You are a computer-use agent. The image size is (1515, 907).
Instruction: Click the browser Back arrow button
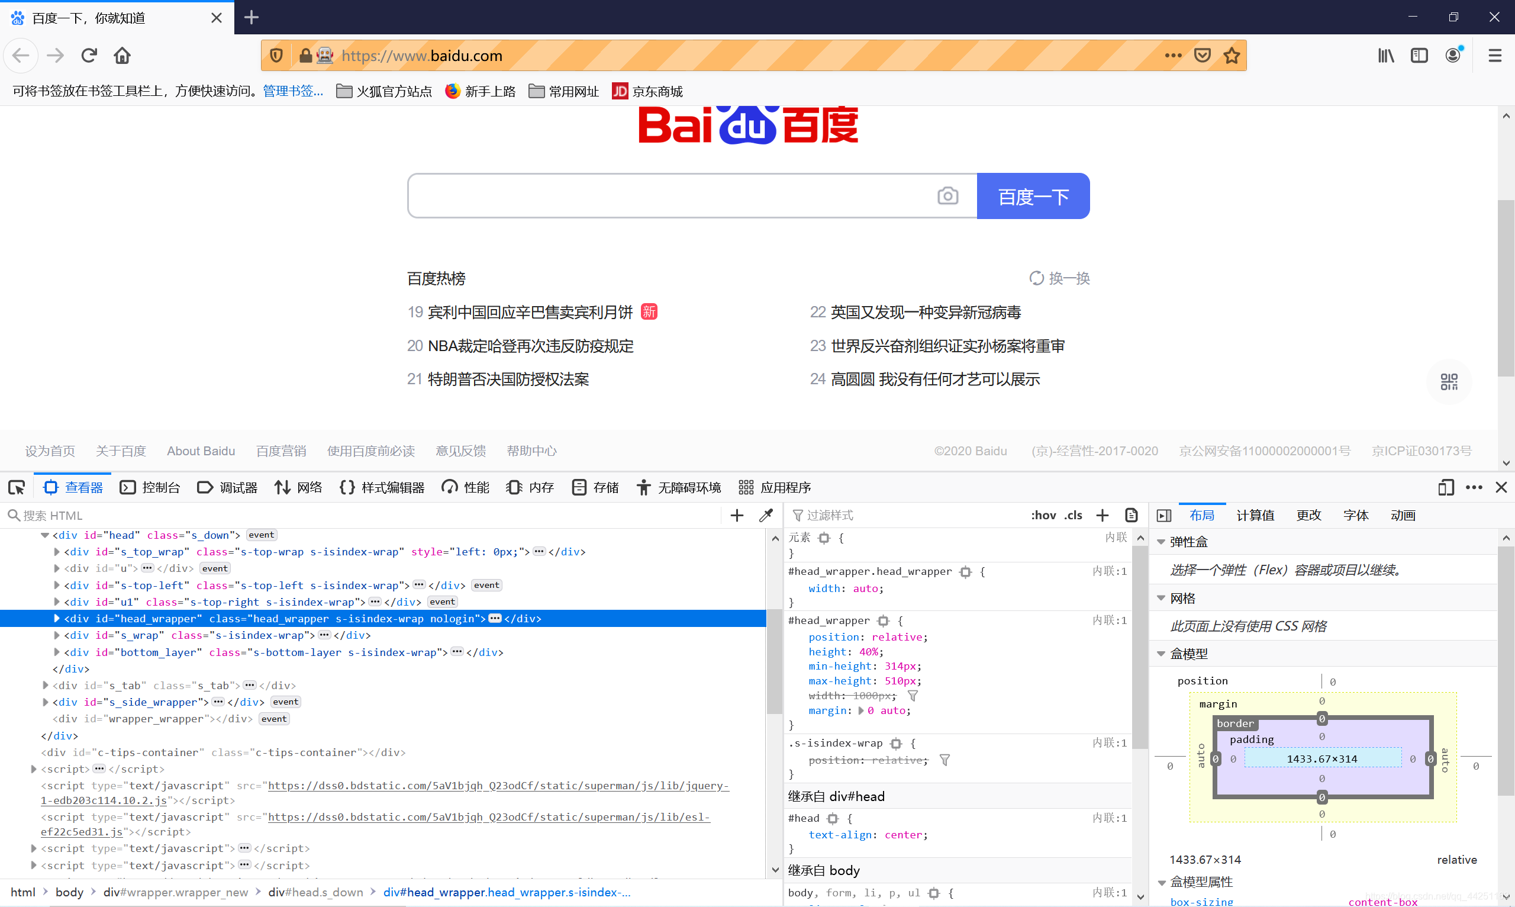(21, 56)
